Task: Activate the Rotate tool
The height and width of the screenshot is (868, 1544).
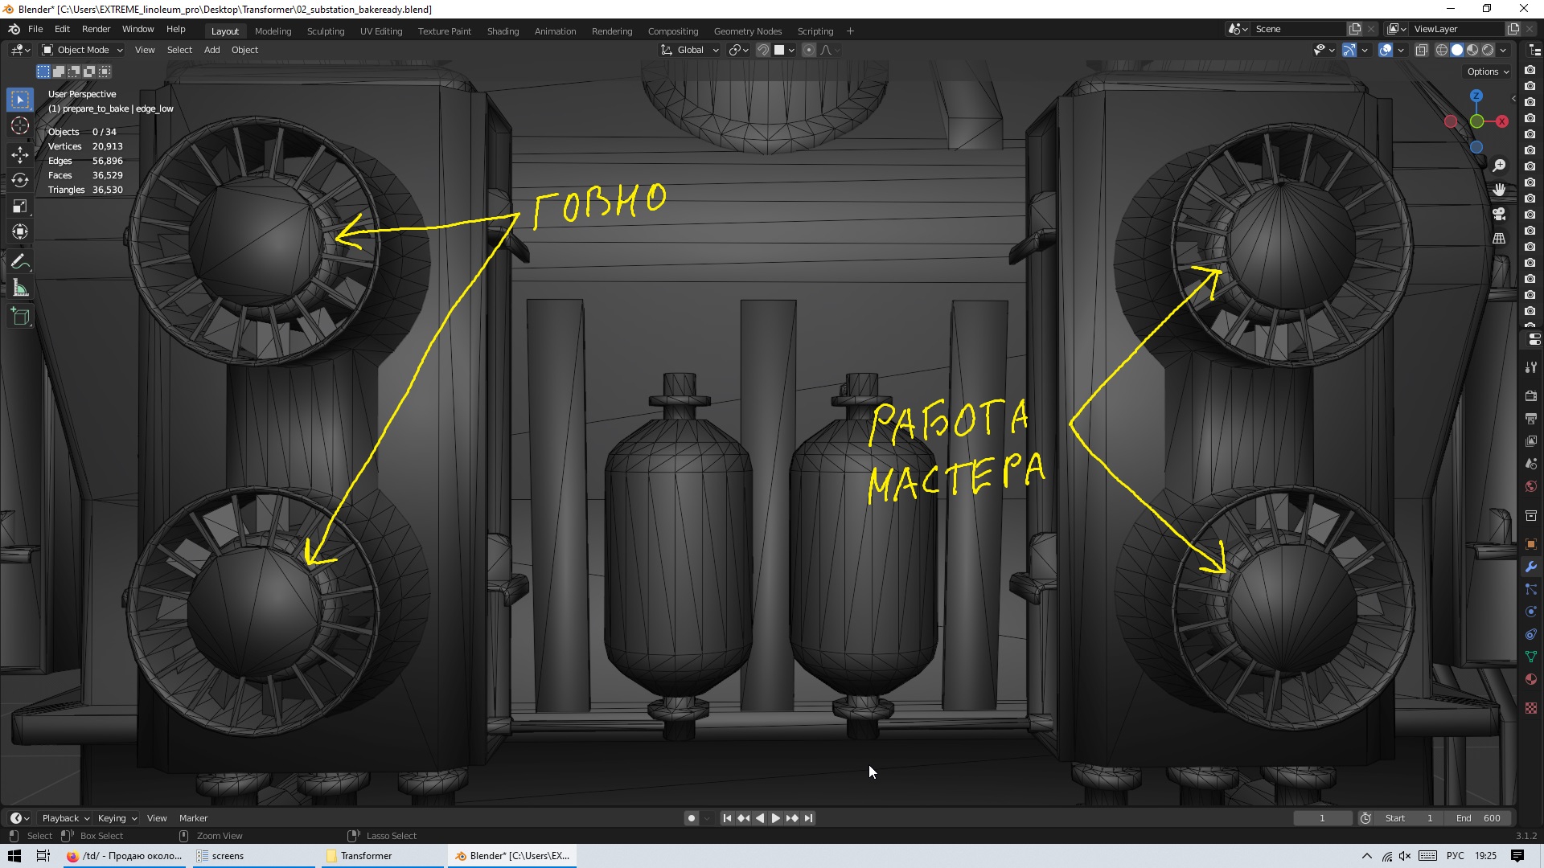Action: (x=20, y=180)
